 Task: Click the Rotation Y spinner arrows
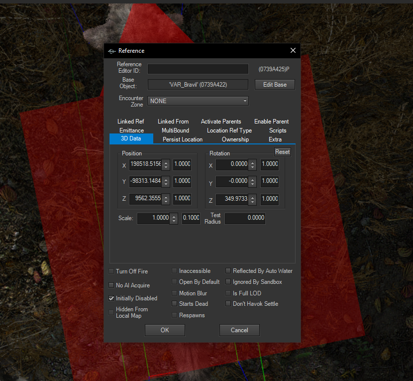point(252,182)
